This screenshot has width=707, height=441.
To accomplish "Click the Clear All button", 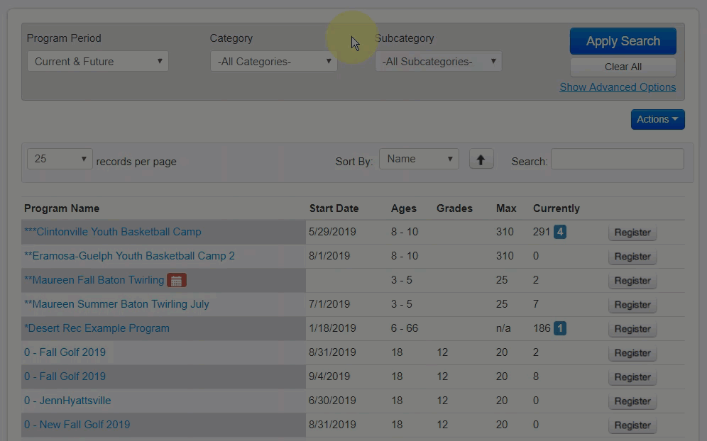I will [623, 67].
